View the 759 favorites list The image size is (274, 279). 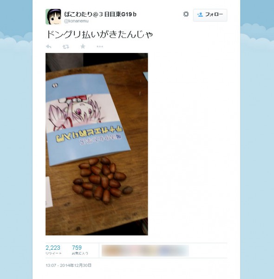77,247
